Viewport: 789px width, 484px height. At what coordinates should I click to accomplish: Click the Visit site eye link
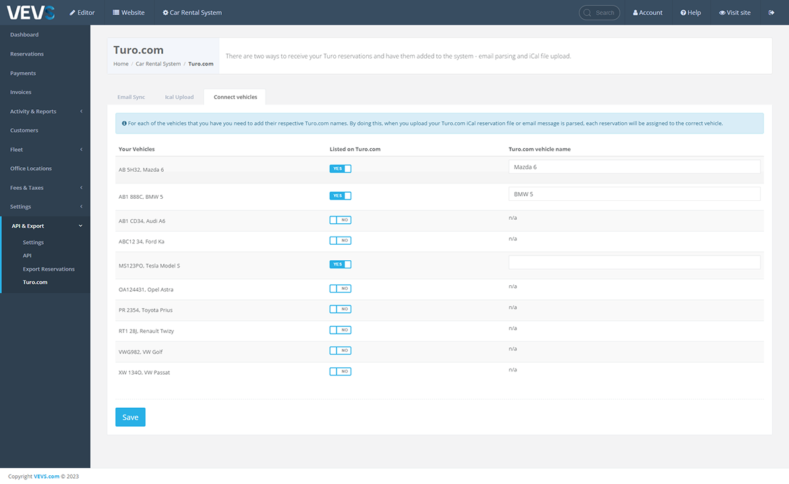point(734,13)
